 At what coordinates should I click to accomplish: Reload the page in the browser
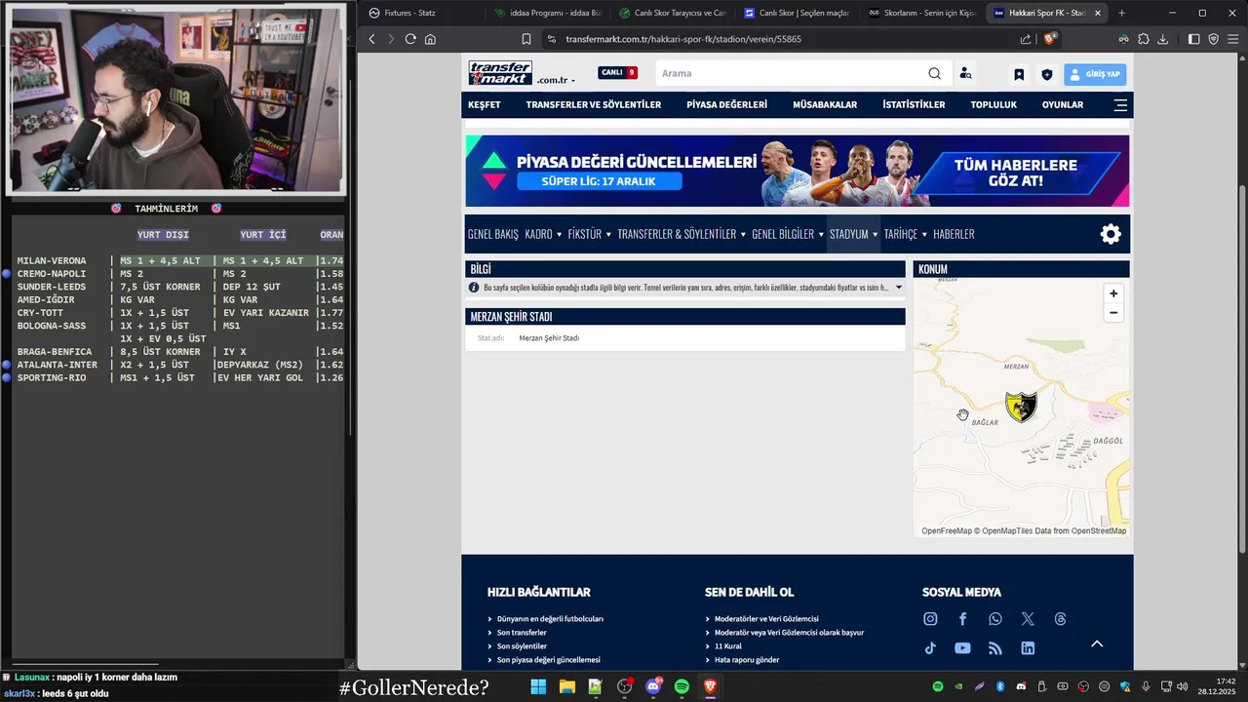pos(410,39)
